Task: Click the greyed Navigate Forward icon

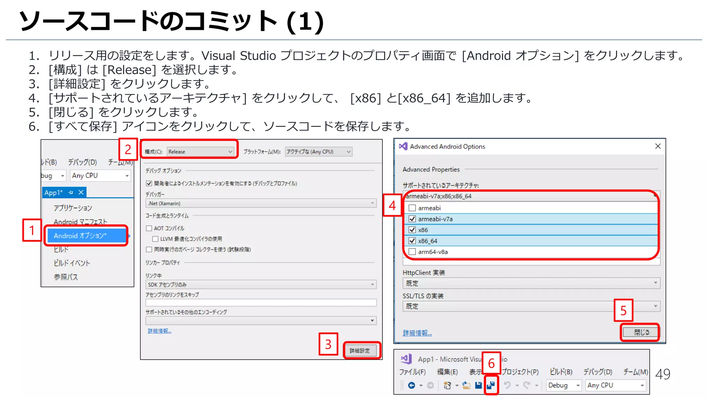Action: [430, 385]
